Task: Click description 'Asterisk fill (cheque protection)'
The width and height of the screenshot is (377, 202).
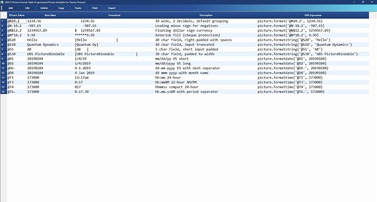Action: pos(187,35)
